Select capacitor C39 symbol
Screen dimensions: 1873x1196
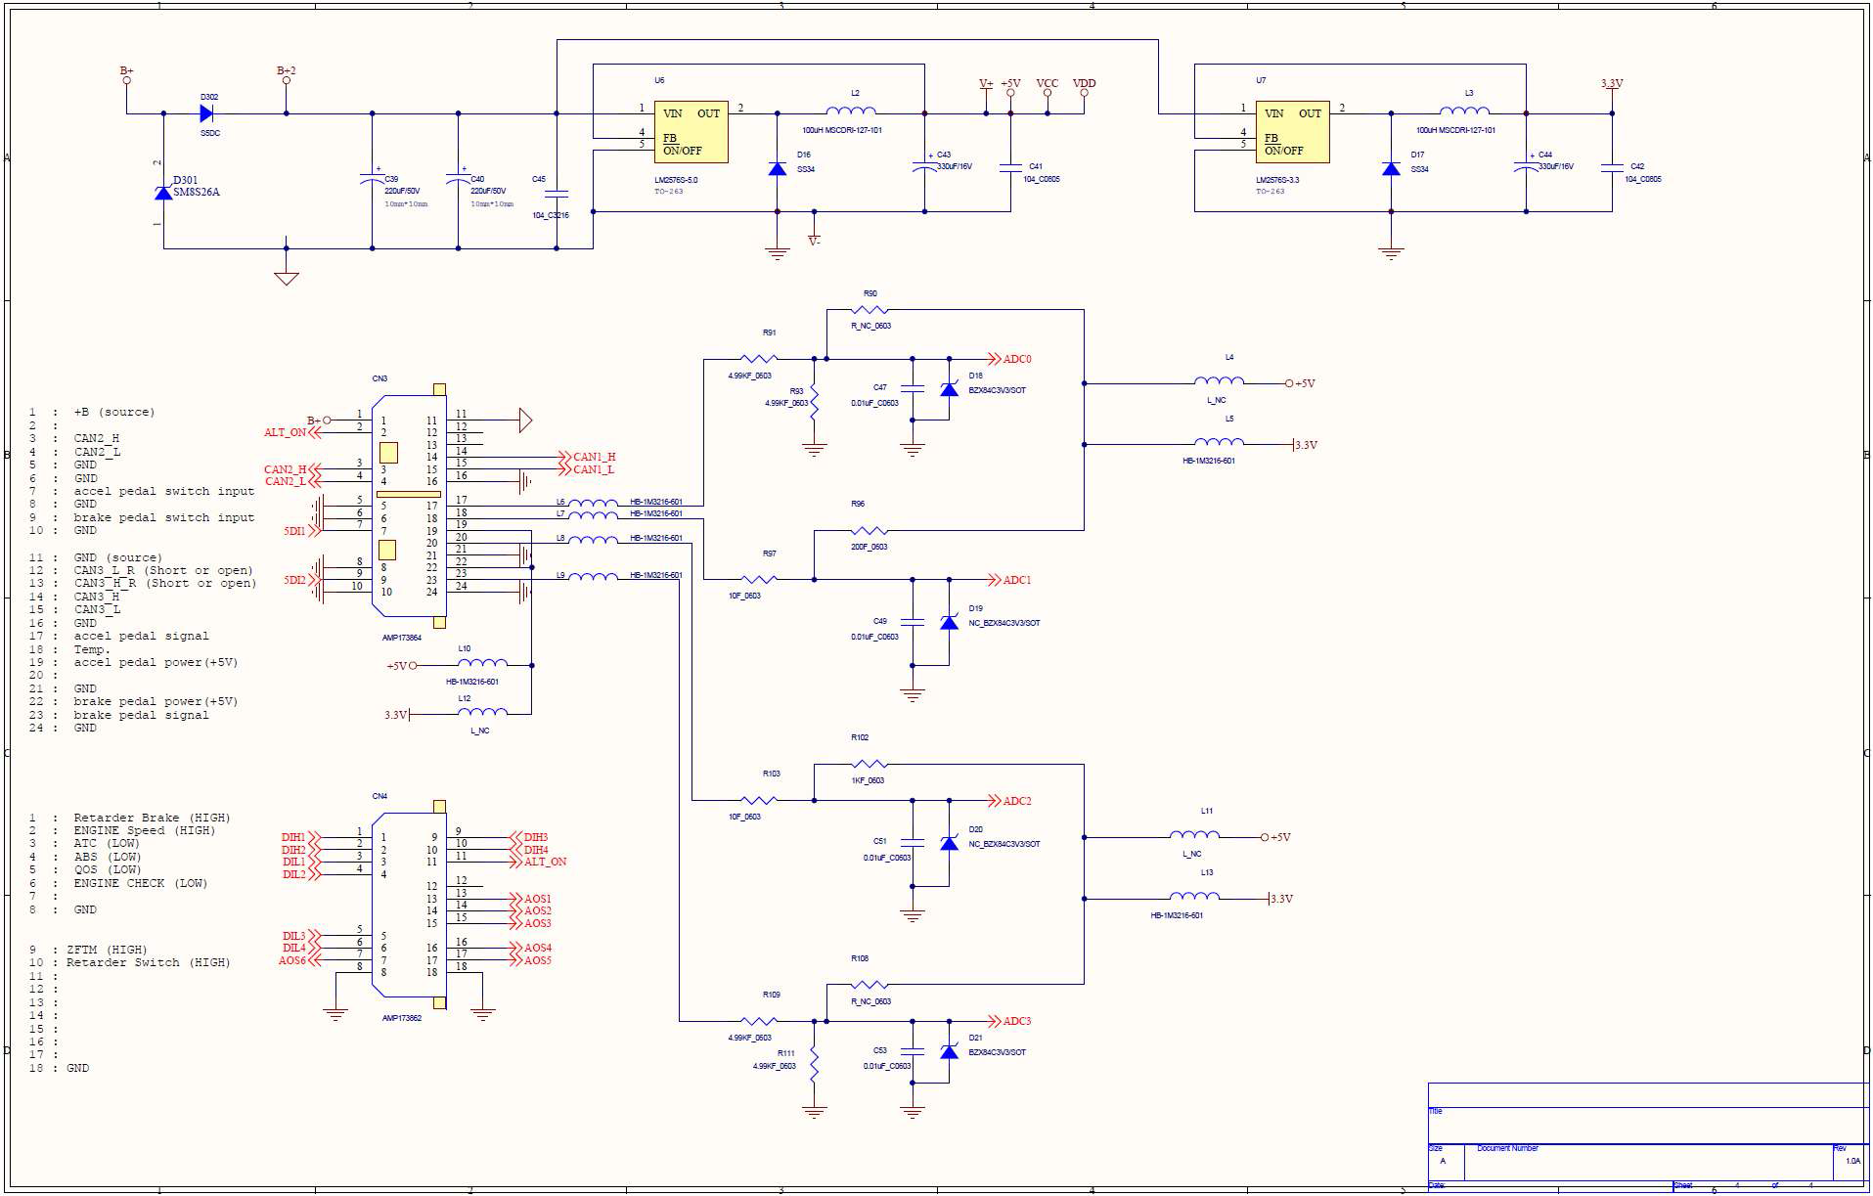point(372,179)
